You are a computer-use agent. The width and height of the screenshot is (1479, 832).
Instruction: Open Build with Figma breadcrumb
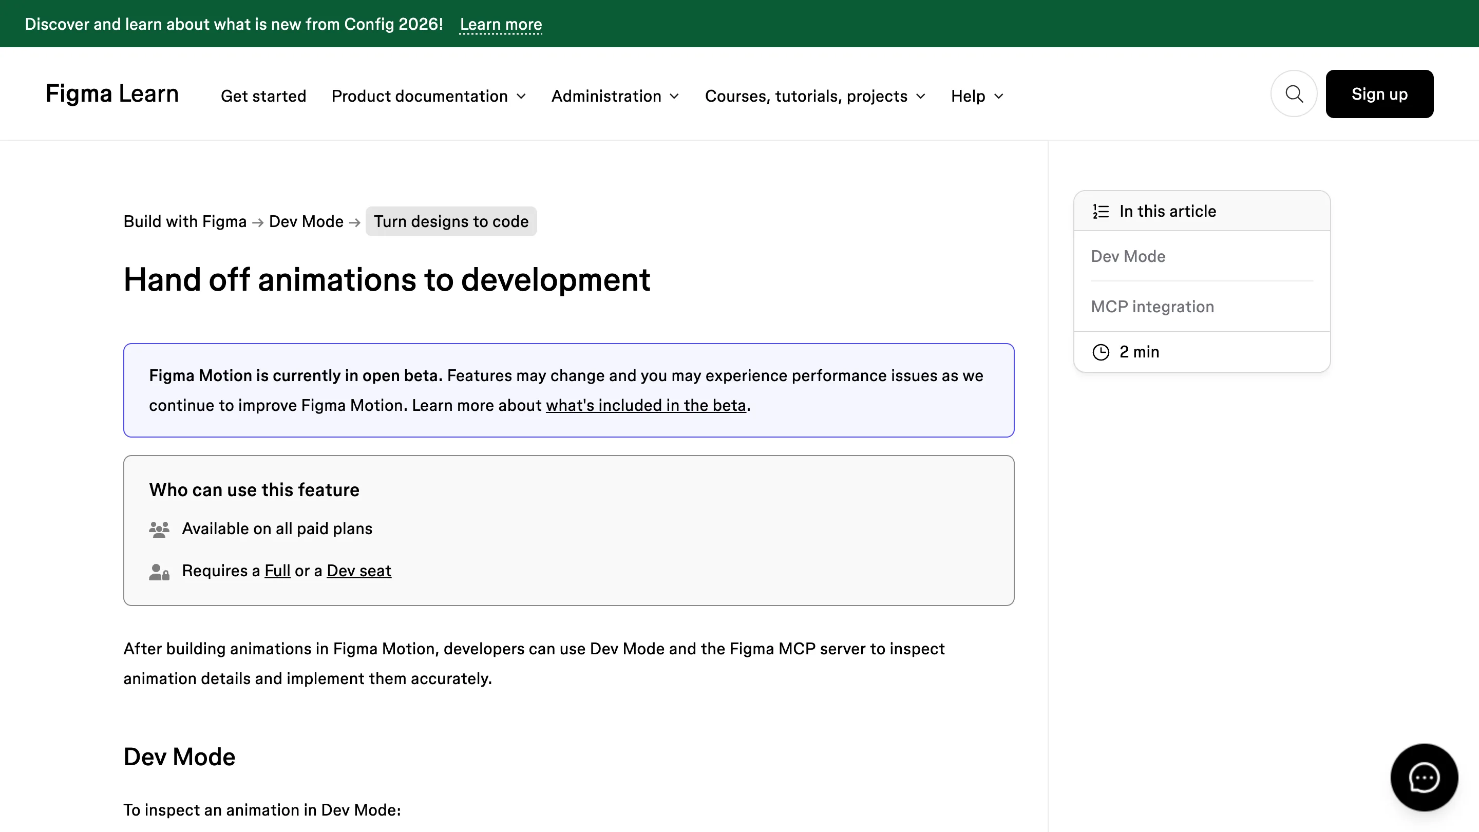tap(185, 222)
